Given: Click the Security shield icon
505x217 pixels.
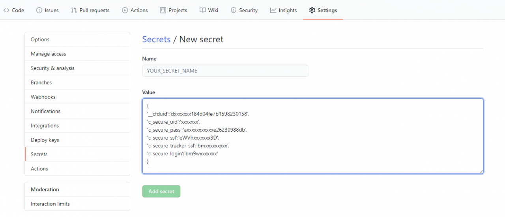Looking at the screenshot, I should (234, 10).
